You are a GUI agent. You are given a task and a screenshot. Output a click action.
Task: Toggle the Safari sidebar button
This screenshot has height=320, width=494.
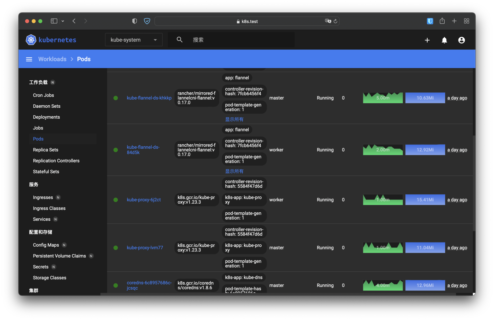coord(54,21)
